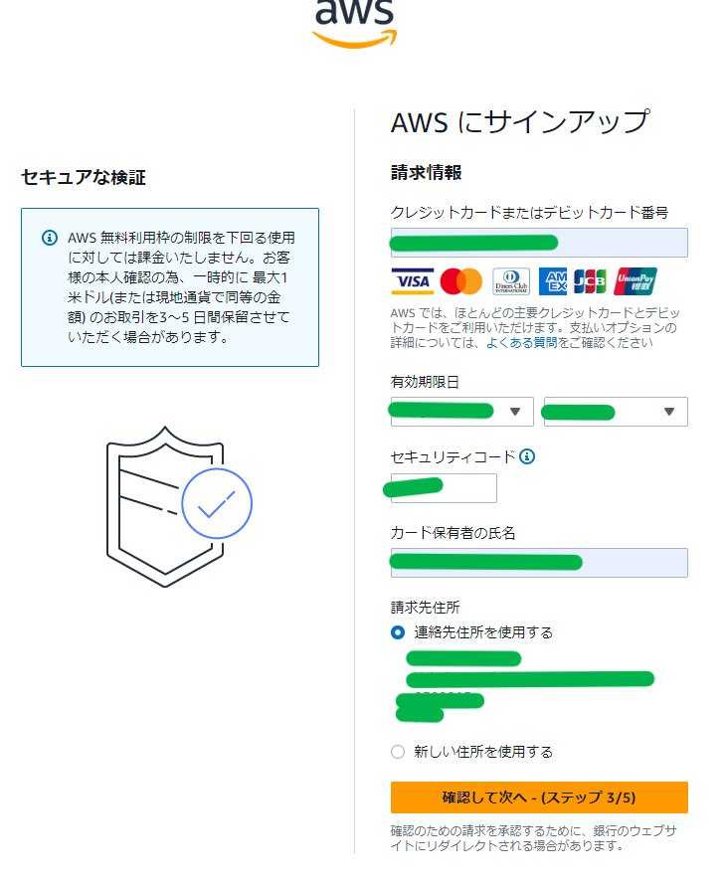
Task: Open the よくある質問 link
Action: tap(520, 343)
